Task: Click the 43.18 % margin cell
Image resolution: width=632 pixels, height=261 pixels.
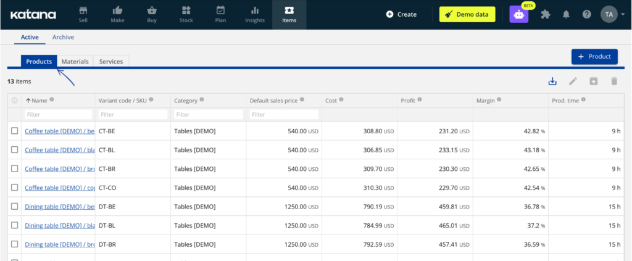Action: coord(510,150)
